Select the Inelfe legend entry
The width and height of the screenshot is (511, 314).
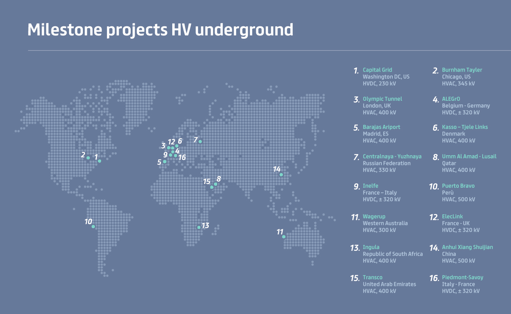coord(370,186)
